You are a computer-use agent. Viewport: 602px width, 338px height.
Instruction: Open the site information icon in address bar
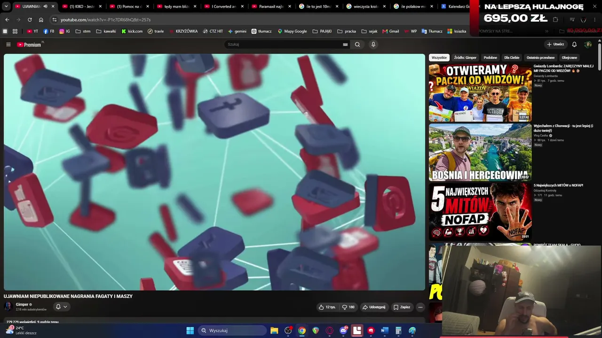coord(55,20)
